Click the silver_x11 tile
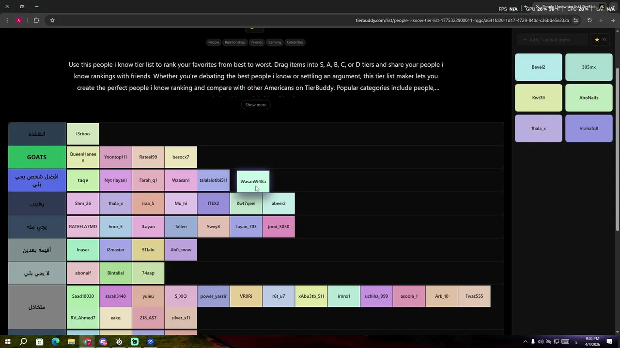 [181, 318]
